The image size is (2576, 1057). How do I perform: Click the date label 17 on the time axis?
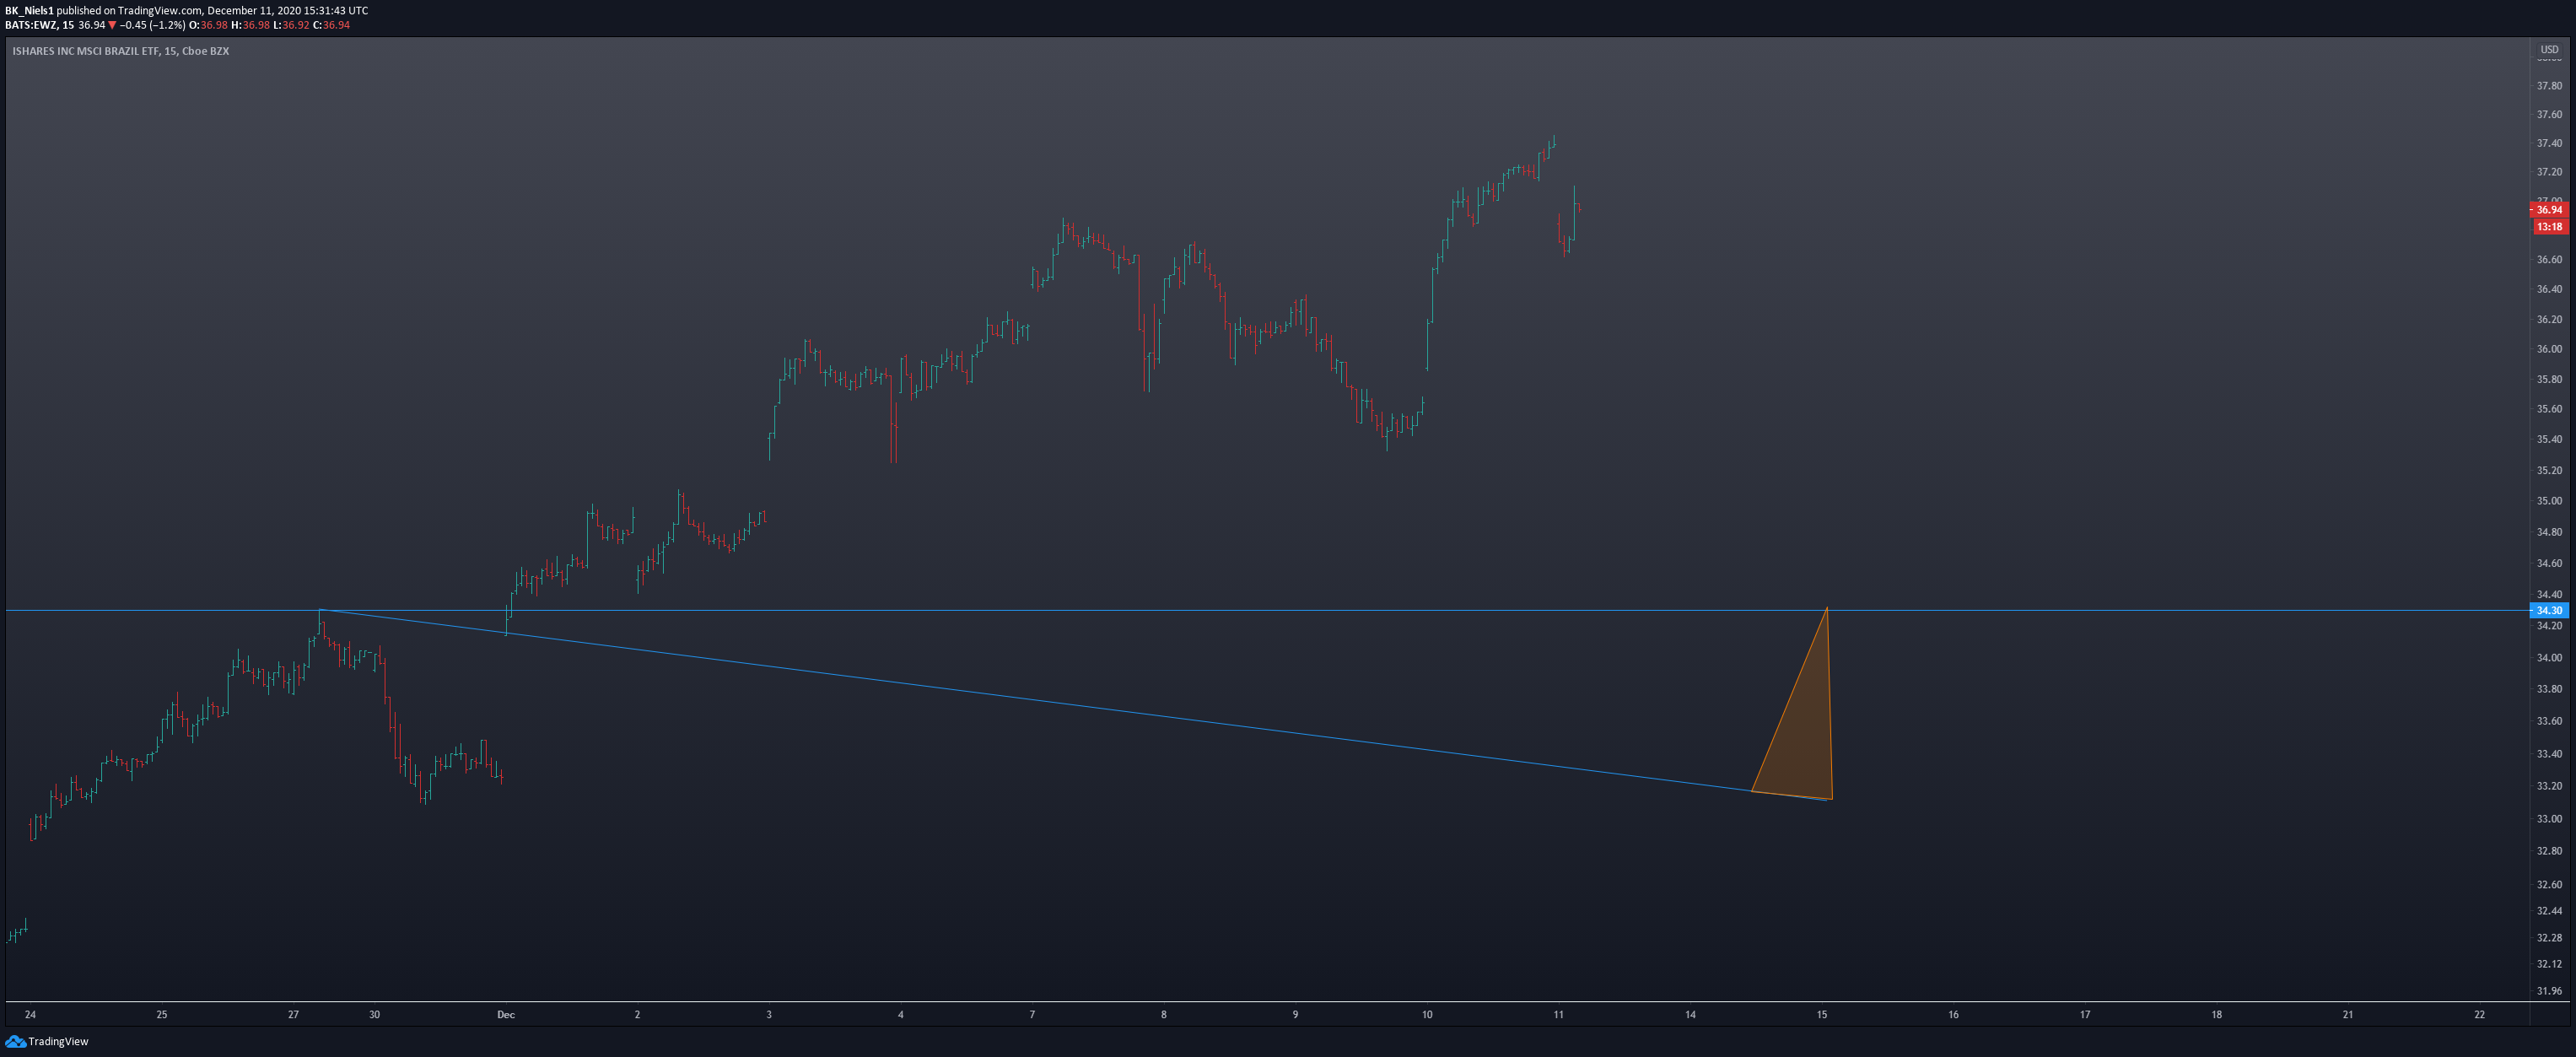(x=2085, y=1014)
